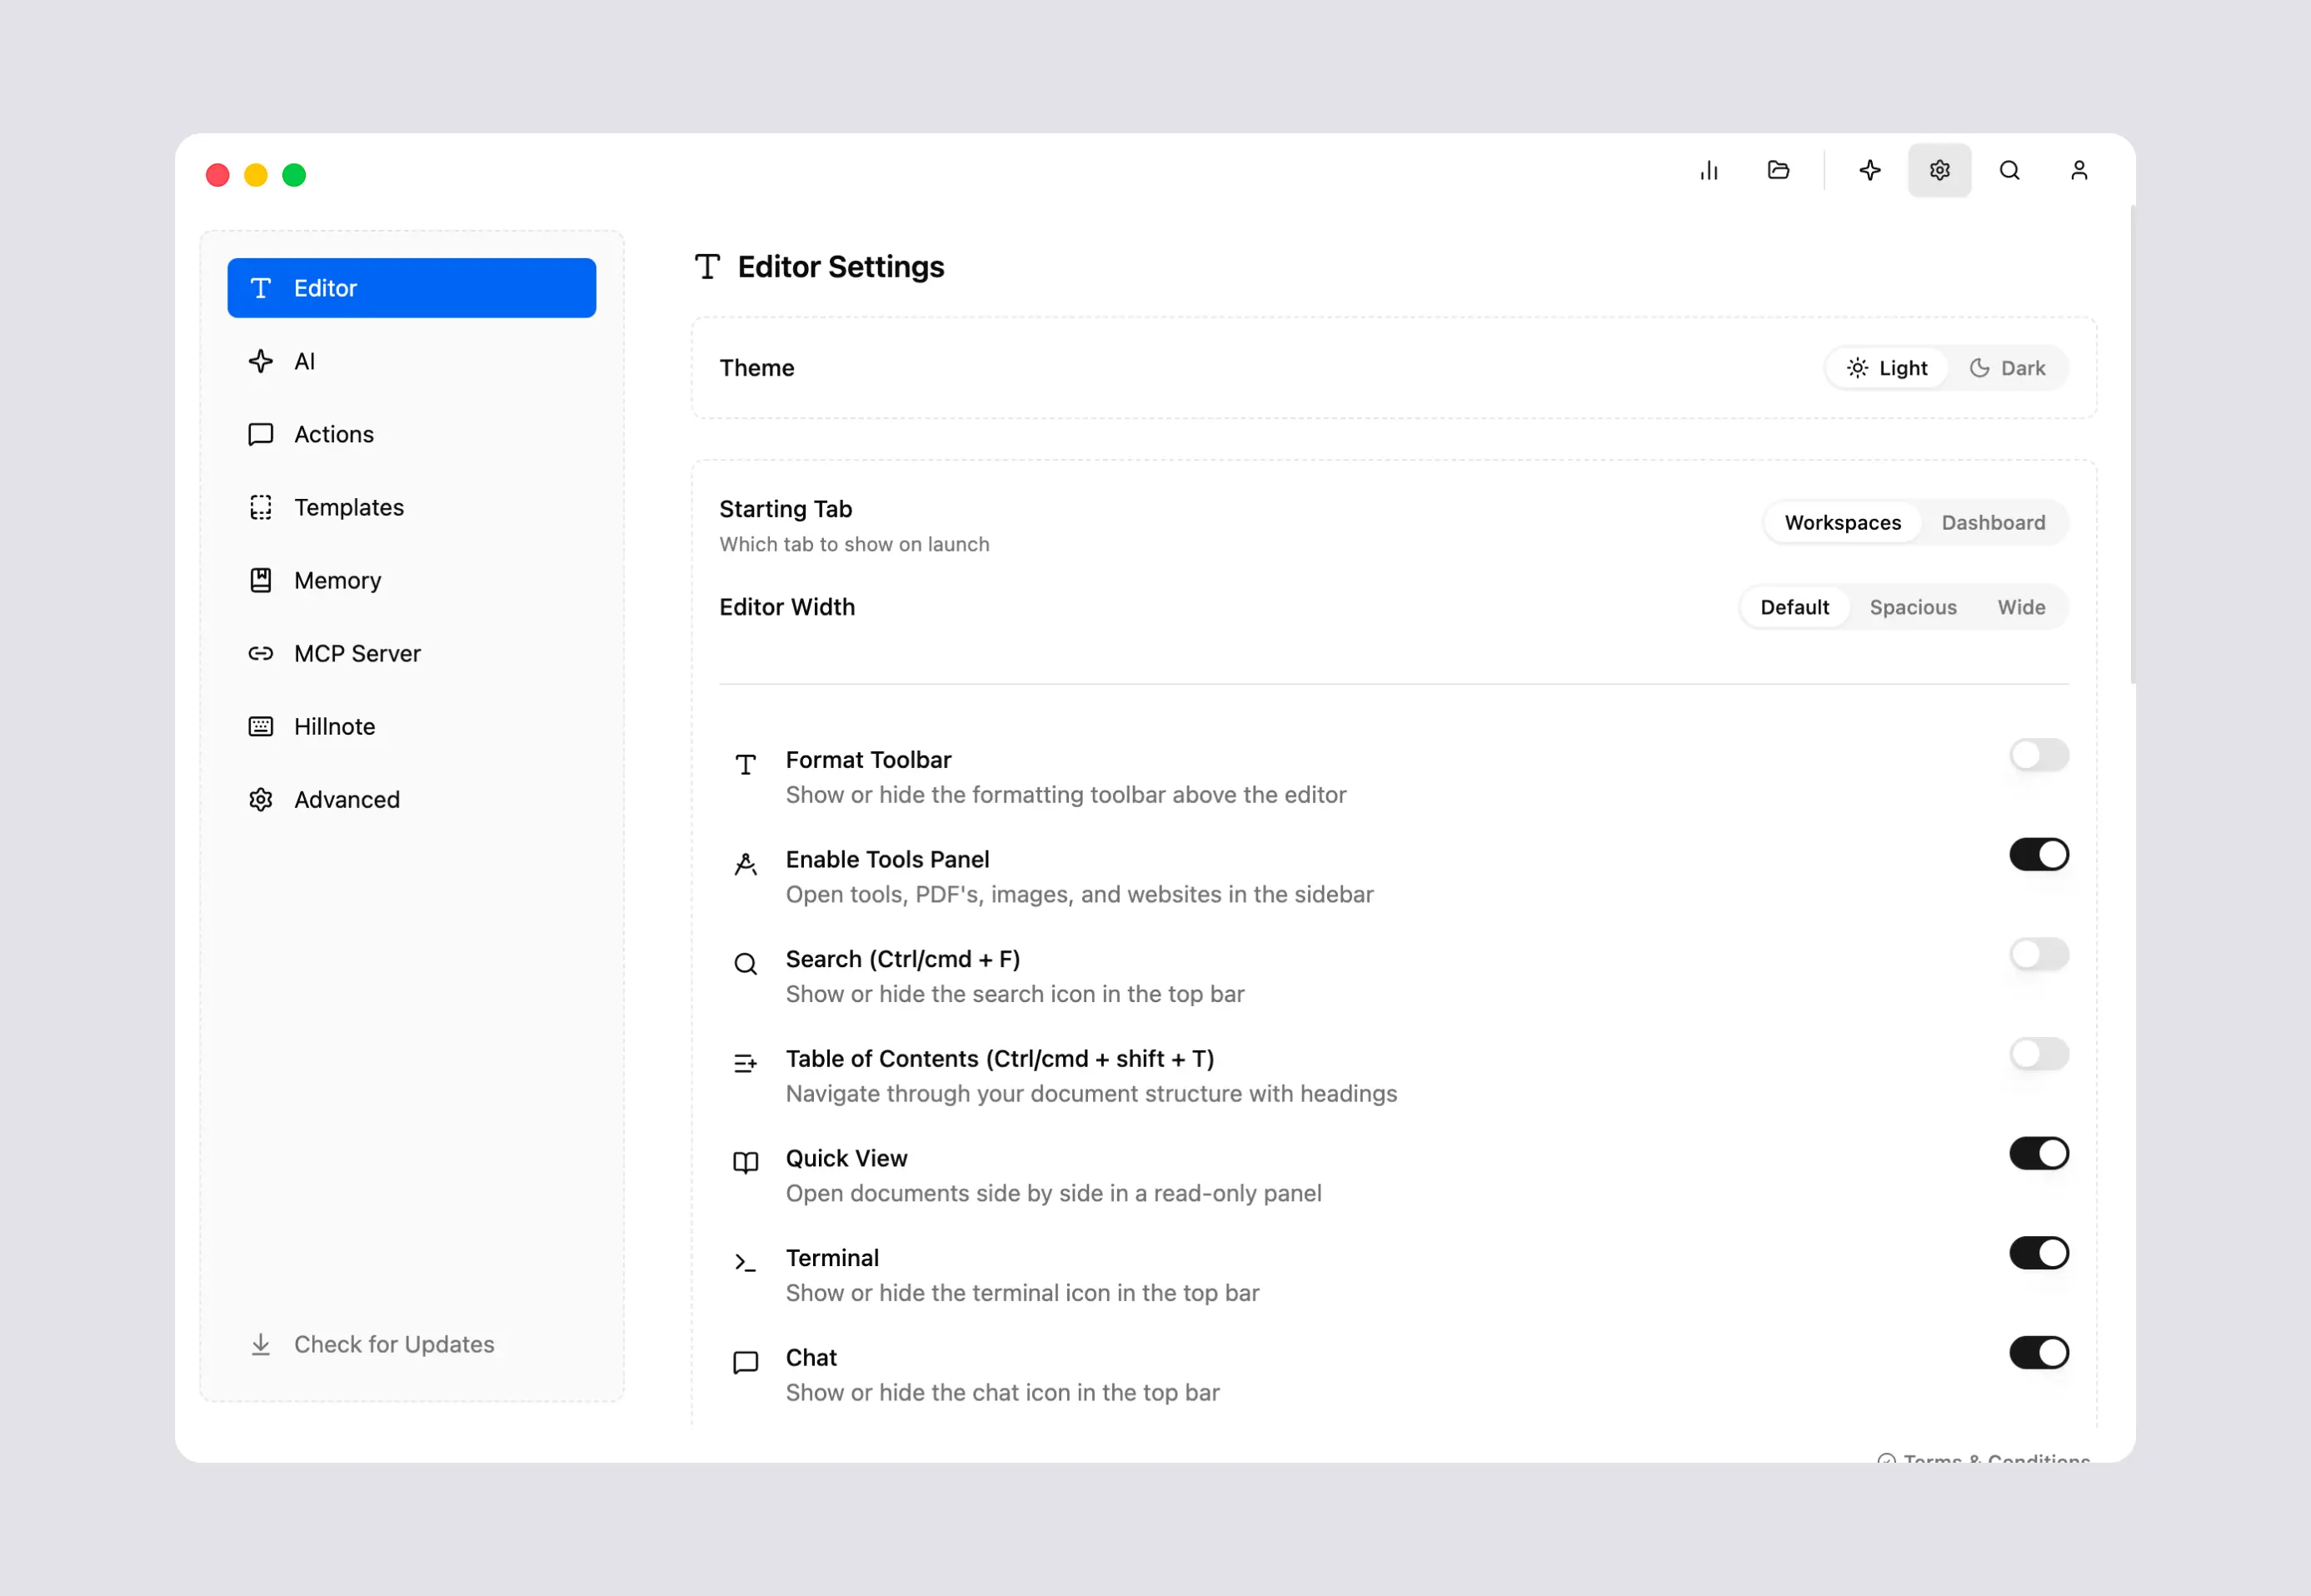Open search with the magnifier icon

pos(2009,171)
